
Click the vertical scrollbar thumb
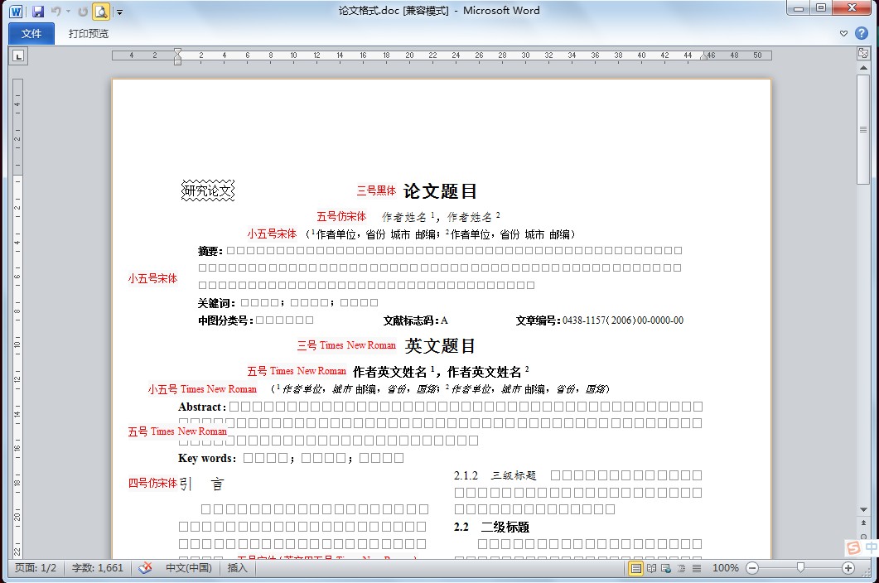[863, 129]
